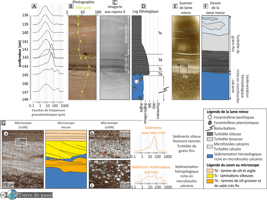The image size is (267, 200).
Task: Click the Tc yellow legend swatch
Action: pos(210,176)
